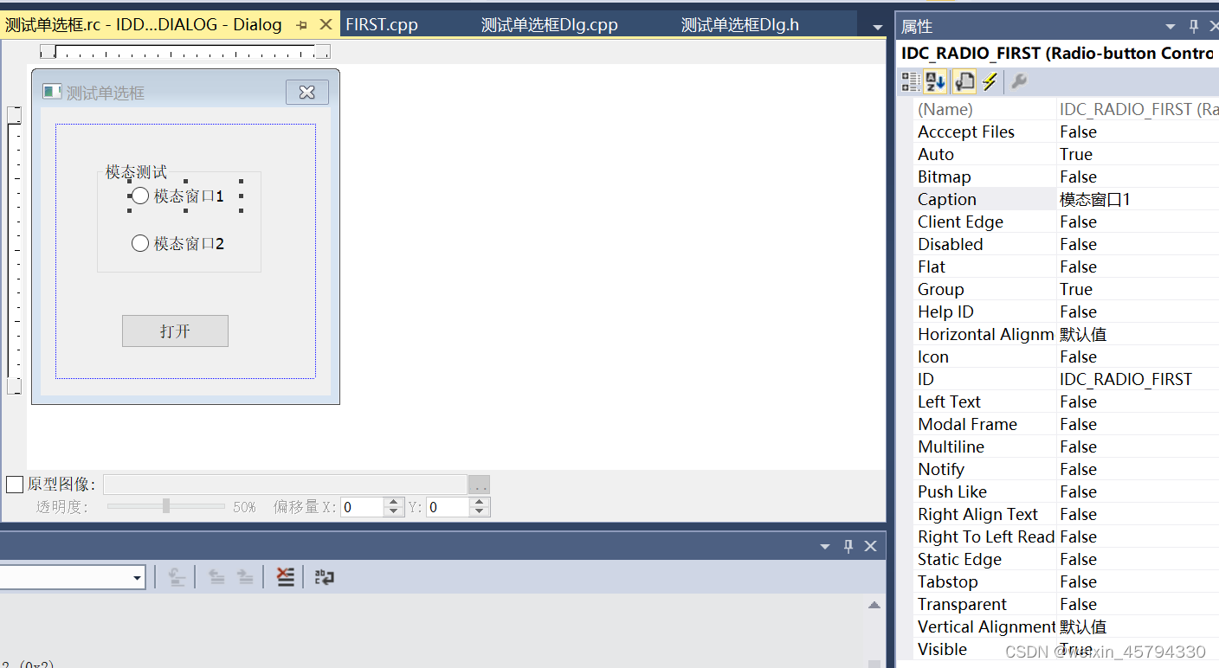Screen dimensions: 1219x668
Task: Click the 透明度 transparency slider thumb
Action: [166, 506]
